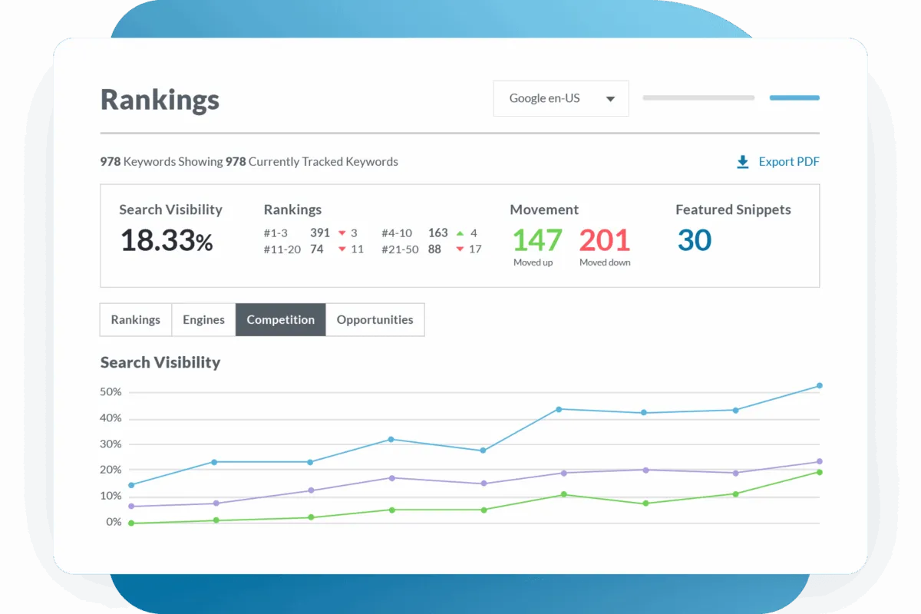Click the Featured Snippets count of 30
The width and height of the screenshot is (921, 614).
(694, 240)
